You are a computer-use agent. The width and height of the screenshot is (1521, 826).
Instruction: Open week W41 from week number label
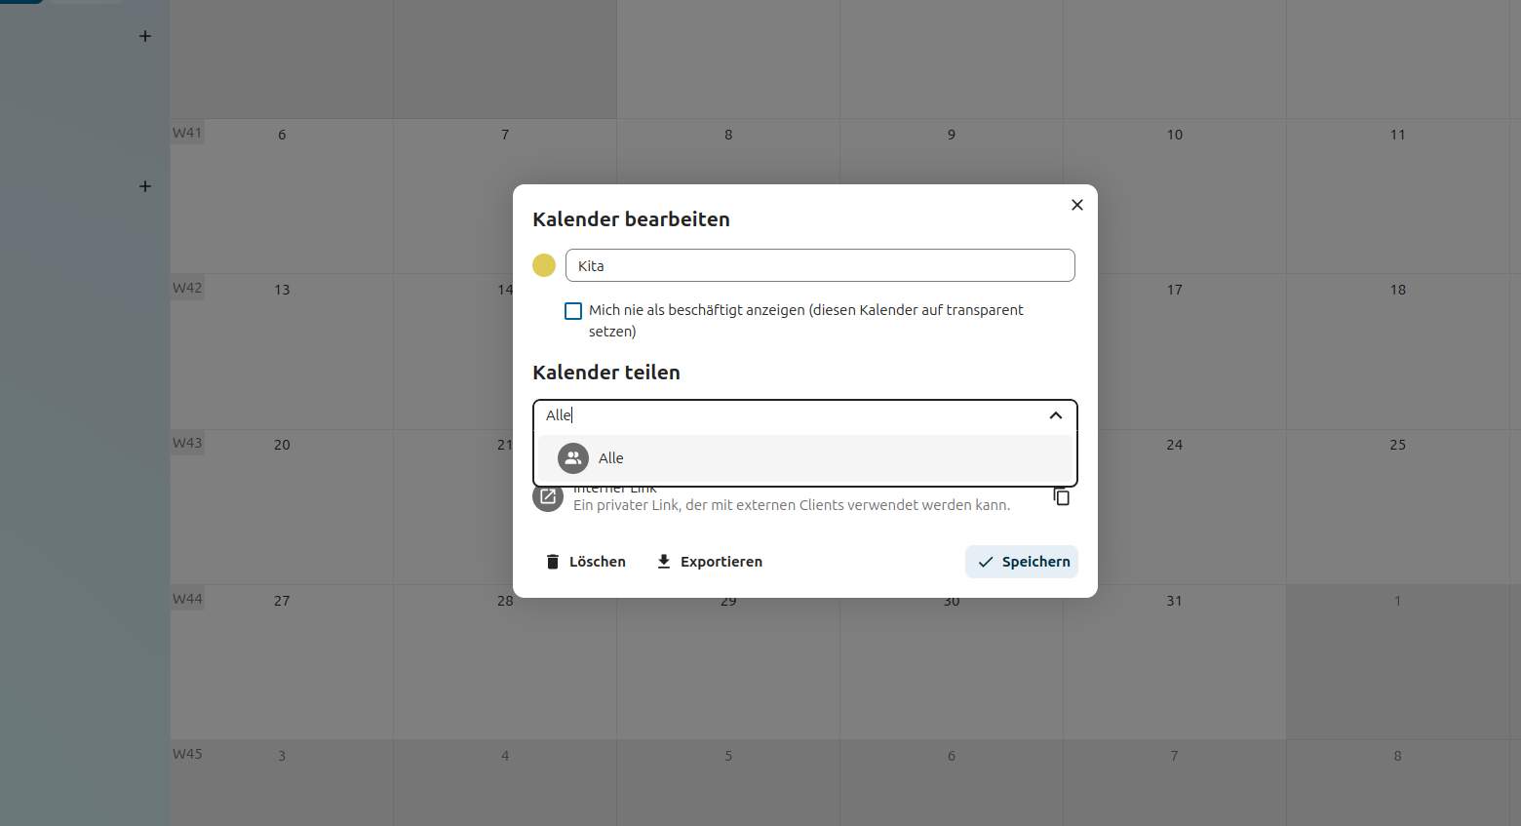pos(187,134)
